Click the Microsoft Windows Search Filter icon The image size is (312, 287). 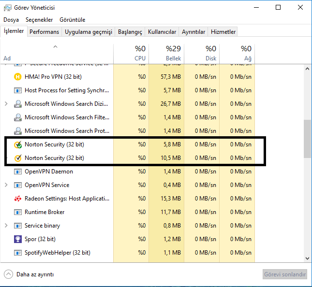tap(18, 117)
